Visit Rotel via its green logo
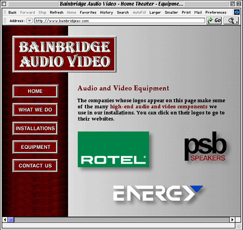243x230 pixels. (x=113, y=149)
